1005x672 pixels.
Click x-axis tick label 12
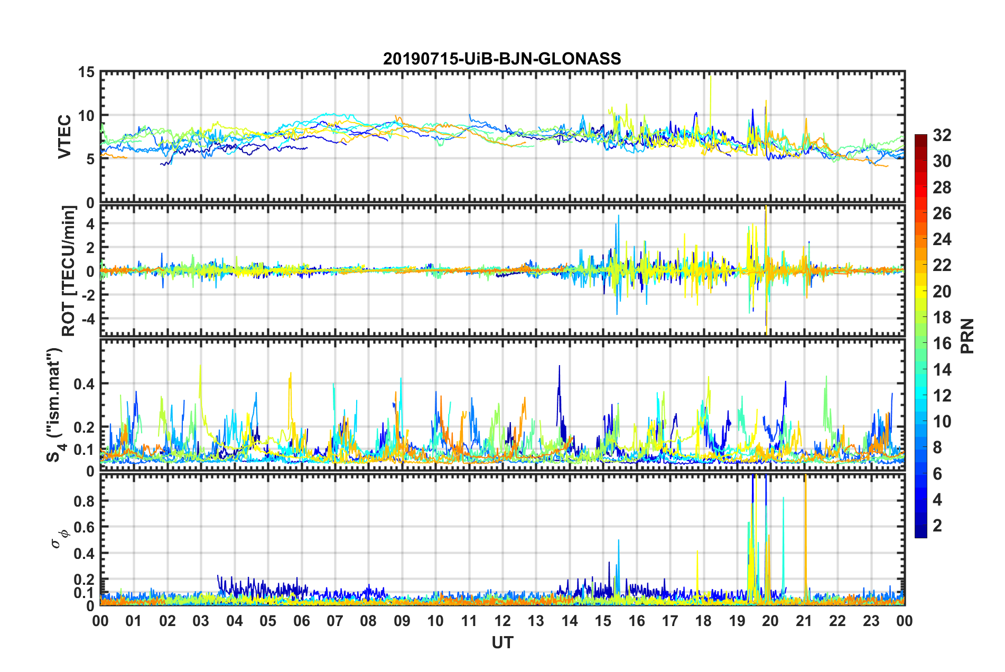pos(503,621)
